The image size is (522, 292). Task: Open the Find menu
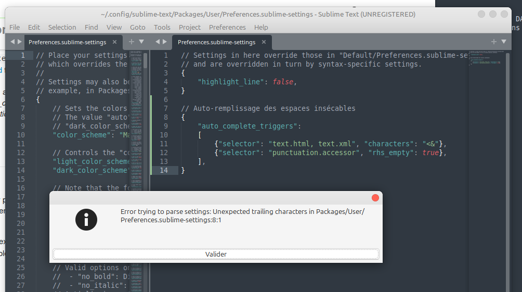[x=91, y=28]
